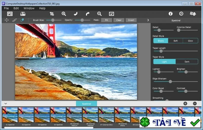Click the zoom out magnifier
The width and height of the screenshot is (203, 130).
coord(99,14)
